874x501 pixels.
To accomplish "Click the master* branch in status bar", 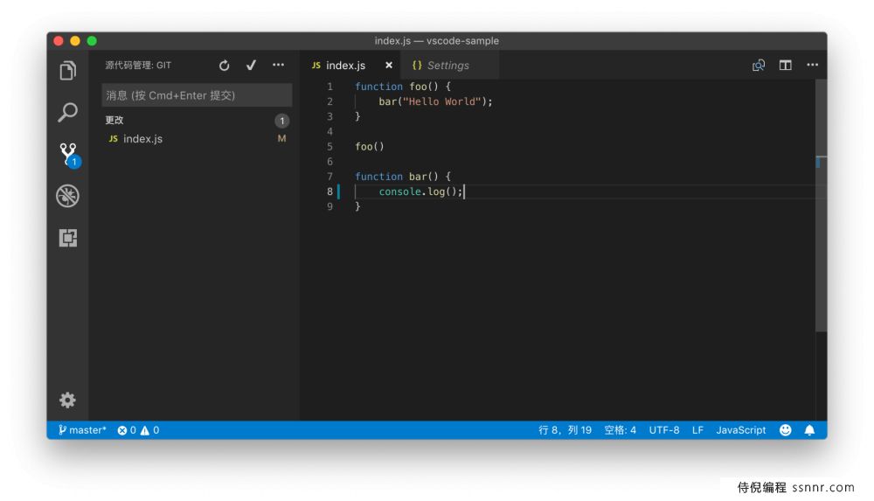I will pyautogui.click(x=82, y=430).
